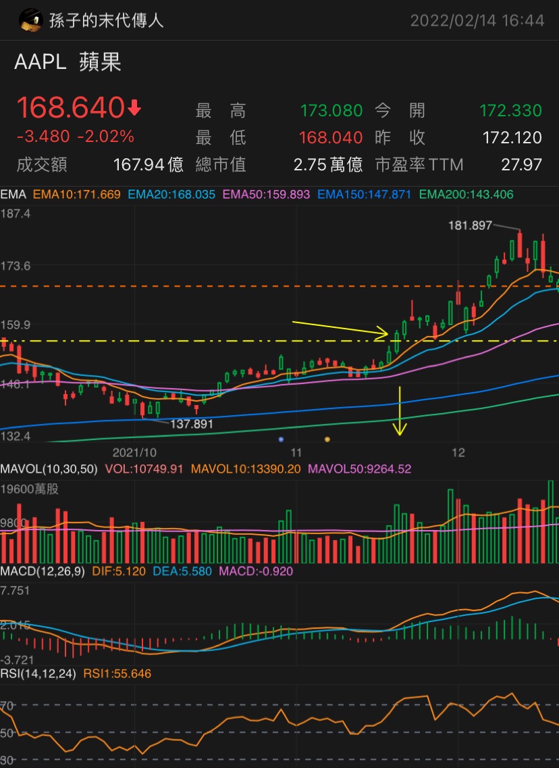Tap the turnover value 167.94 億
This screenshot has height=768, width=559.
click(148, 164)
